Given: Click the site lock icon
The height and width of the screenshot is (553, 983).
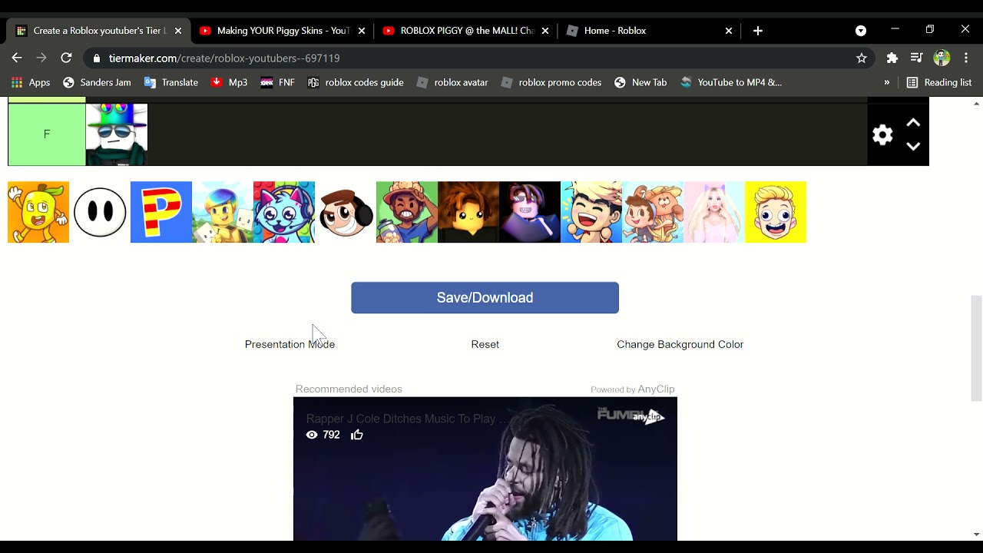Looking at the screenshot, I should click(x=97, y=58).
